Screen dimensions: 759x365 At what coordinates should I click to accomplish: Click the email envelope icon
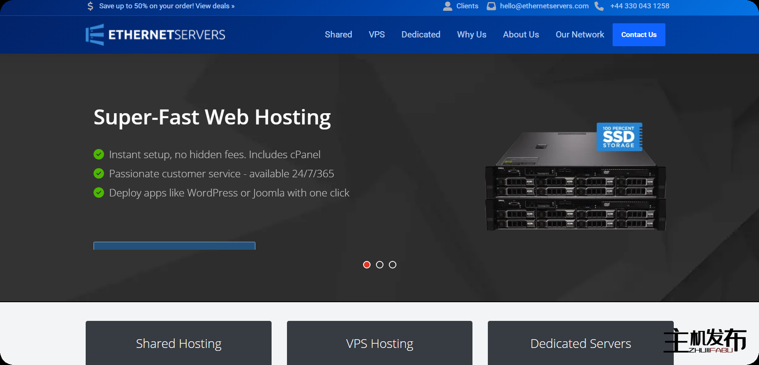click(491, 6)
